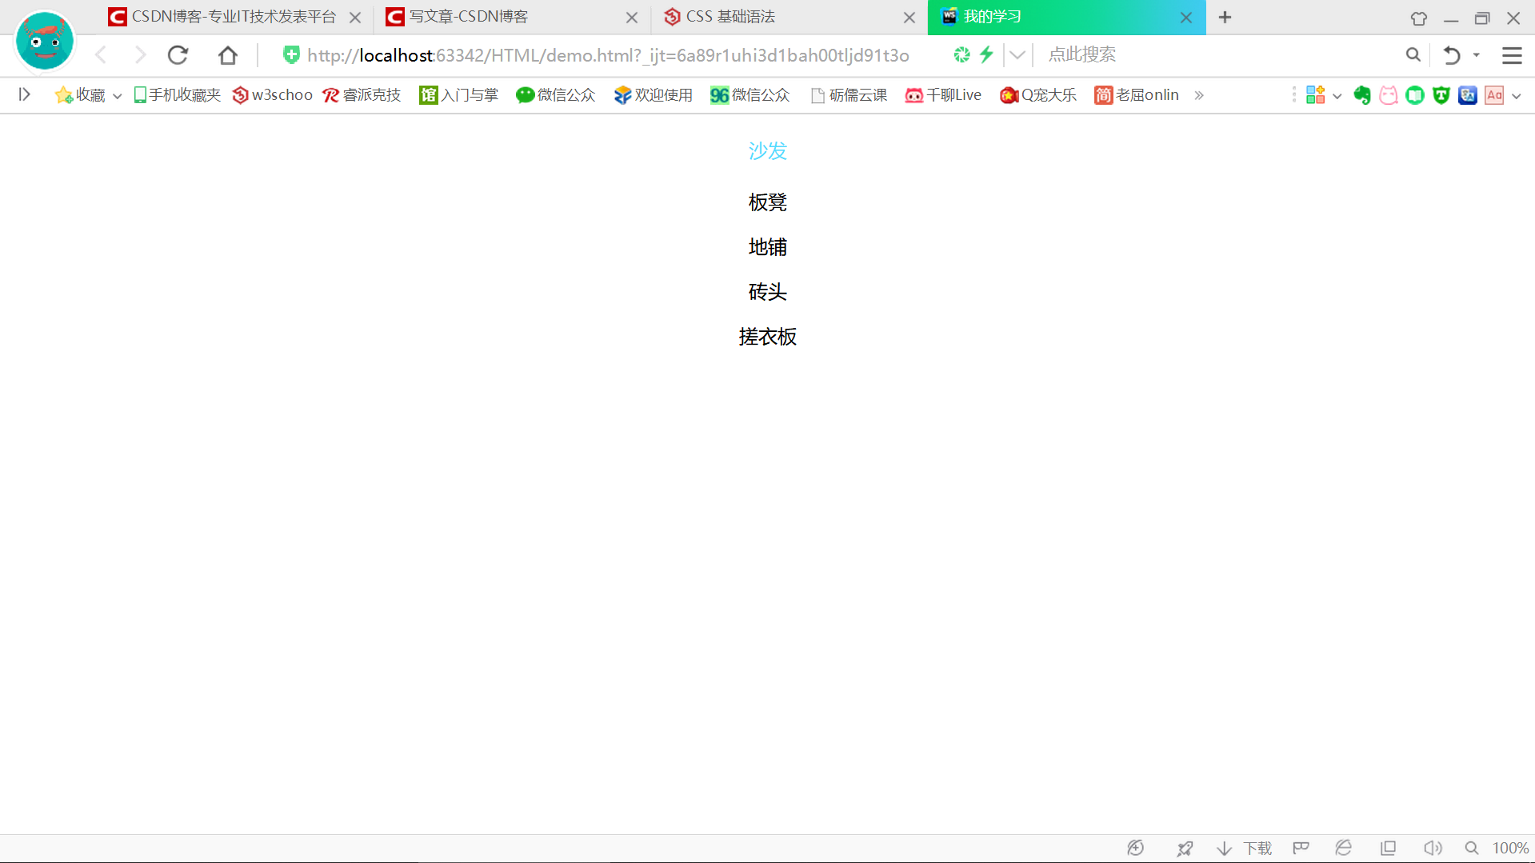Open the 下载 download manager in status bar
The image size is (1535, 863).
1256,848
